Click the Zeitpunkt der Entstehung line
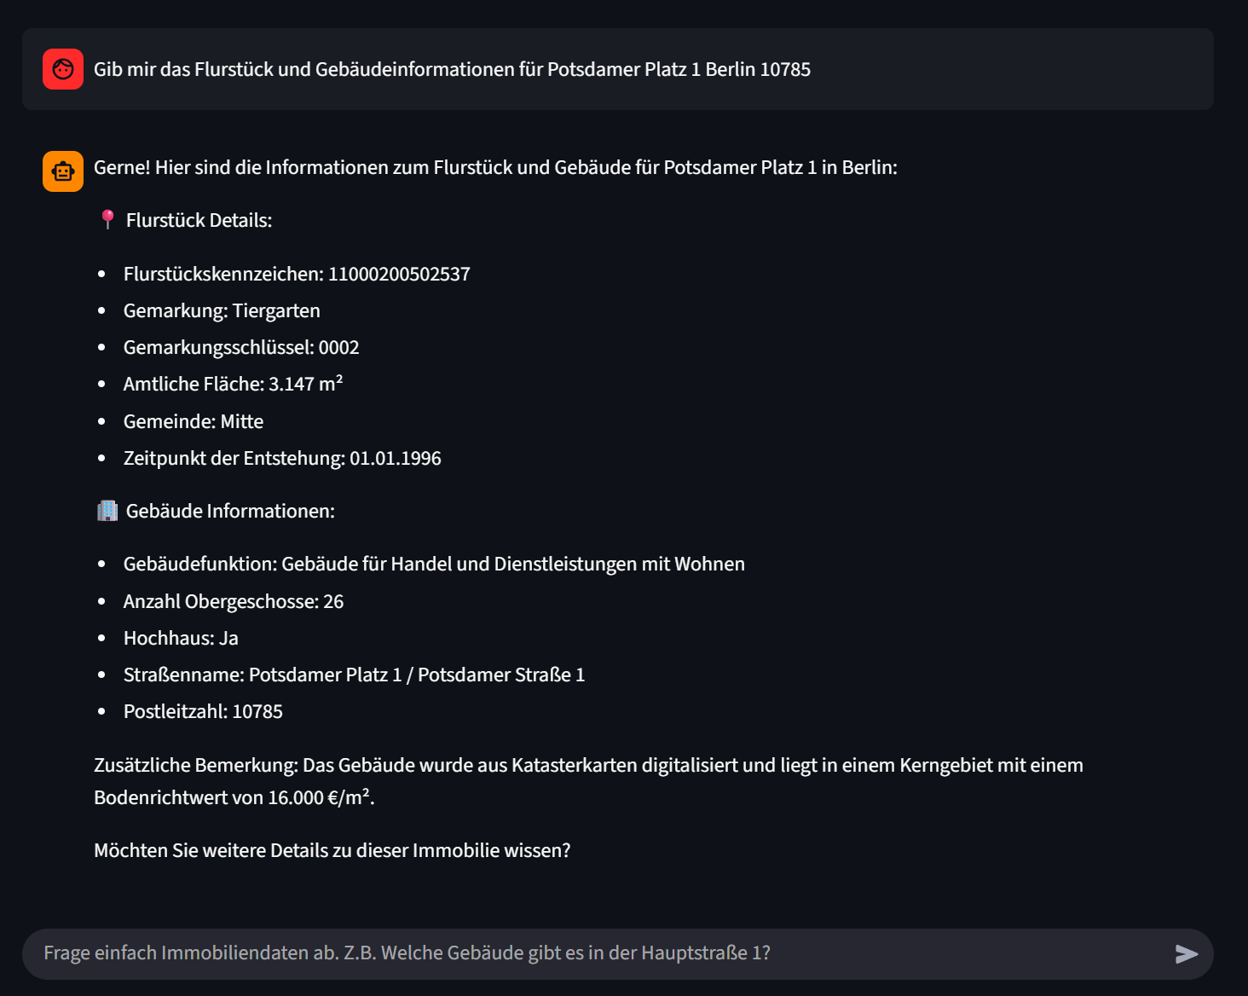This screenshot has width=1248, height=996. (282, 458)
